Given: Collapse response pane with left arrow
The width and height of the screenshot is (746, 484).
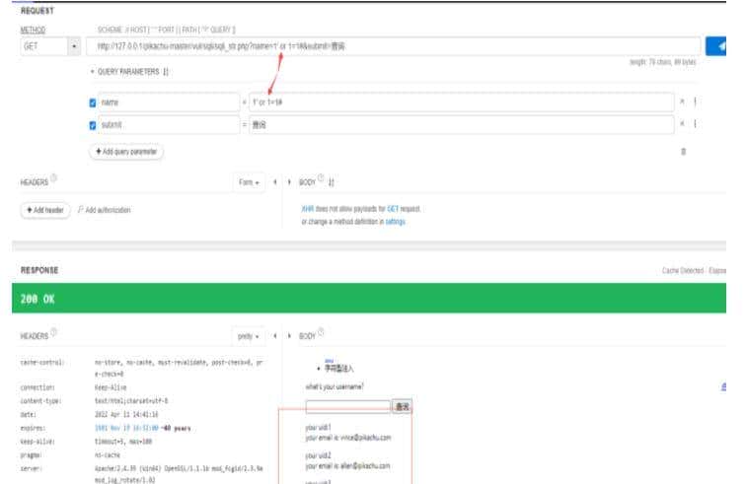Looking at the screenshot, I should [x=275, y=336].
